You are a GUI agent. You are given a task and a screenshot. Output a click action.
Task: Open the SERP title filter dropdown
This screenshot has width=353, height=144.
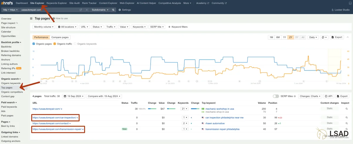point(157,27)
